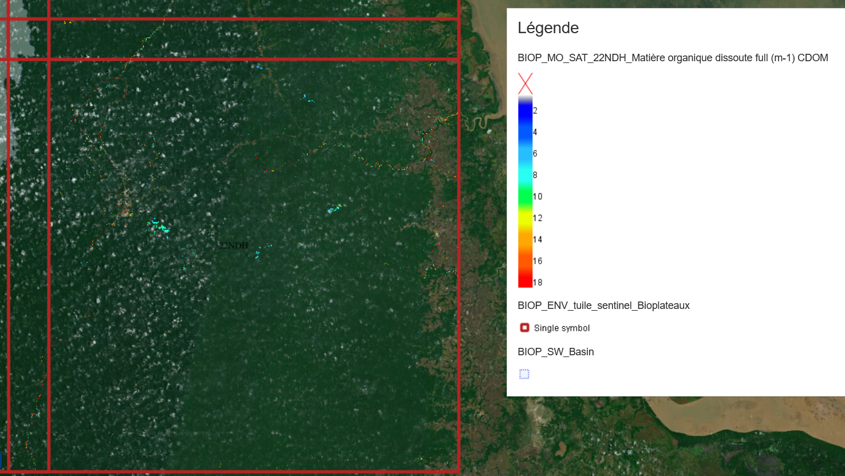Screen dimensions: 845x476
Task: Select the BIOP_SW_Basin layer title
Action: coord(555,352)
